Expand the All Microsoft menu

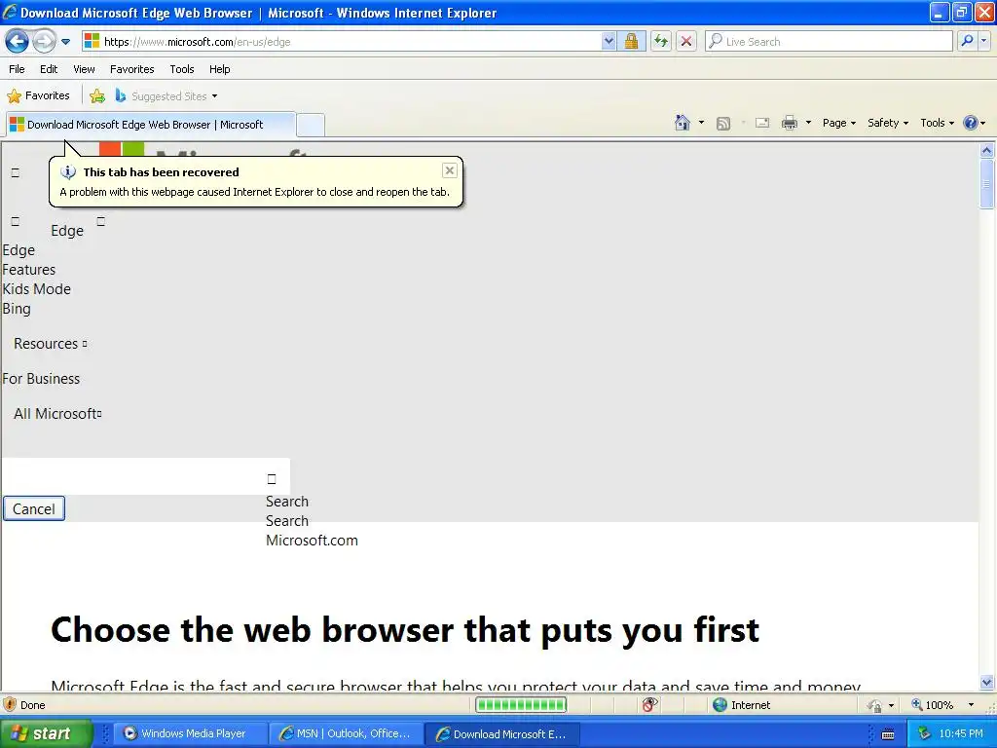pyautogui.click(x=57, y=413)
